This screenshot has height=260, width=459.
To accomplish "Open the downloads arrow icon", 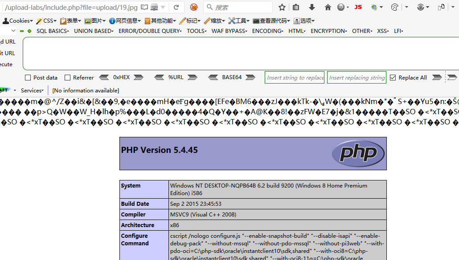I will 312,7.
